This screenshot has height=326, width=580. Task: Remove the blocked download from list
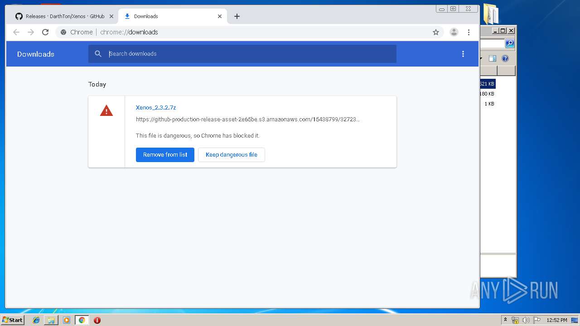click(x=165, y=155)
